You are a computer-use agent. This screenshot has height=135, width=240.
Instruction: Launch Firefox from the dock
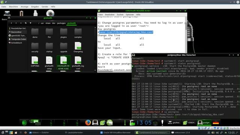click(88, 123)
